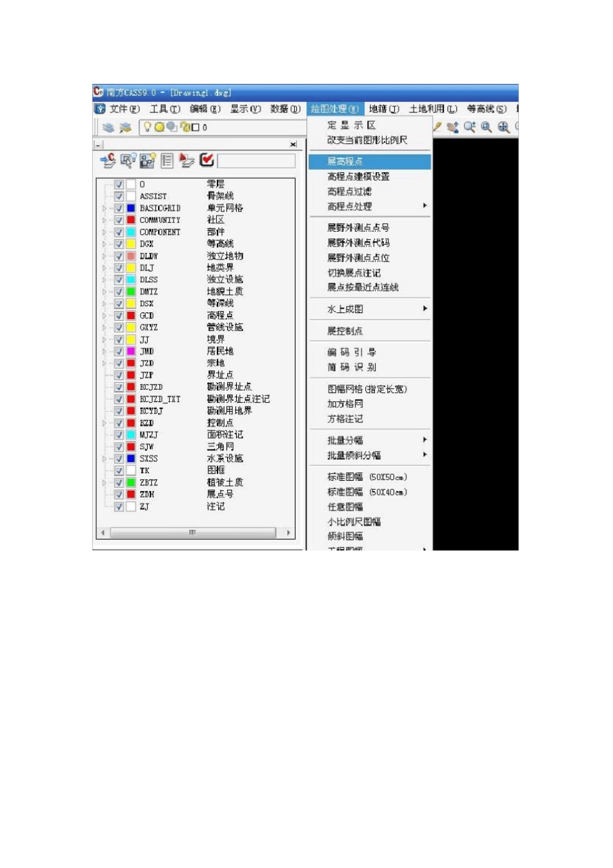Expand the ZBTZ layer tree node
Screen dimensions: 613x868
click(105, 483)
